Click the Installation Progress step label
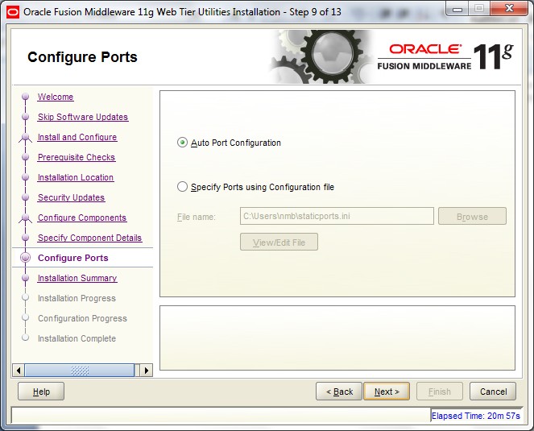Screen dimensions: 534x431 77,298
